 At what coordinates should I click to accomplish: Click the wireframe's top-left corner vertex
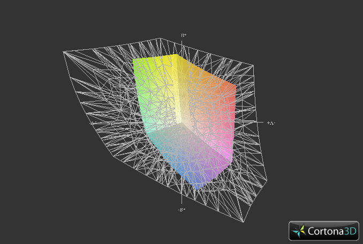[x=64, y=51]
